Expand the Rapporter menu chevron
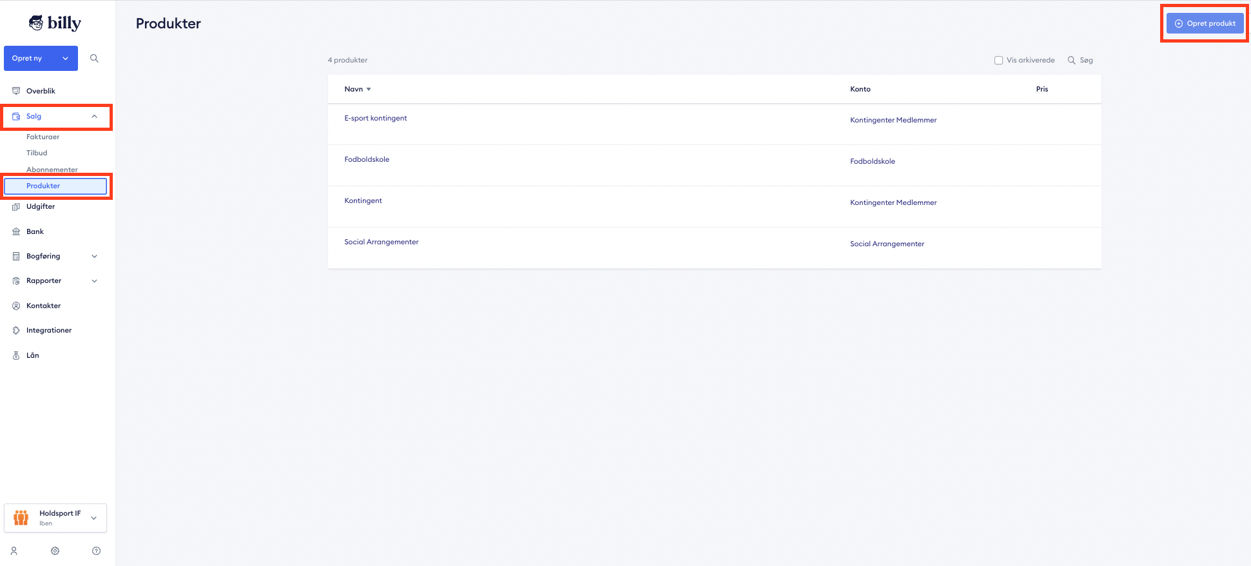1251x566 pixels. click(94, 280)
